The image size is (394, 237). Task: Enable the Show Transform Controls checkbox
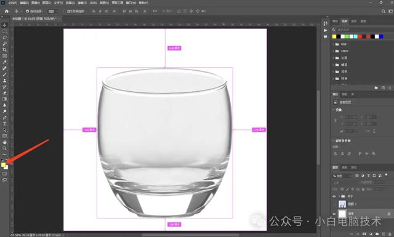pyautogui.click(x=64, y=11)
